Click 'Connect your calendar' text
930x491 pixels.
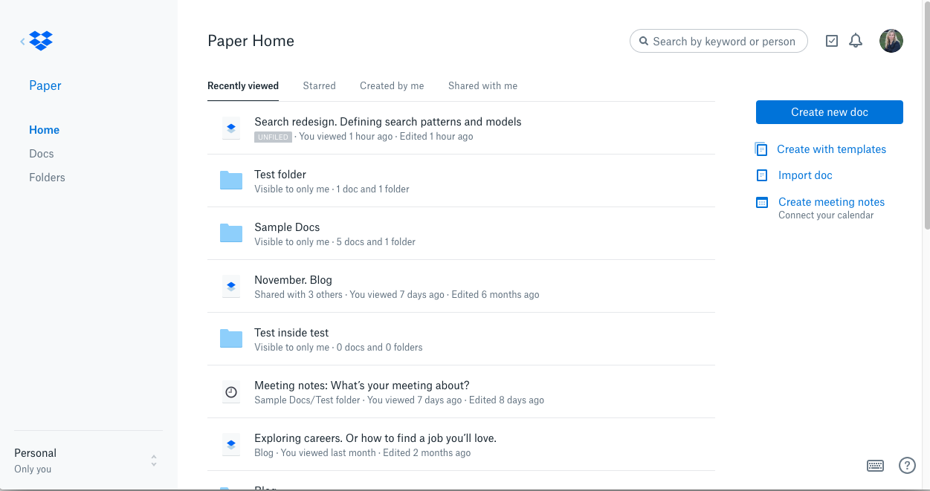coord(826,215)
